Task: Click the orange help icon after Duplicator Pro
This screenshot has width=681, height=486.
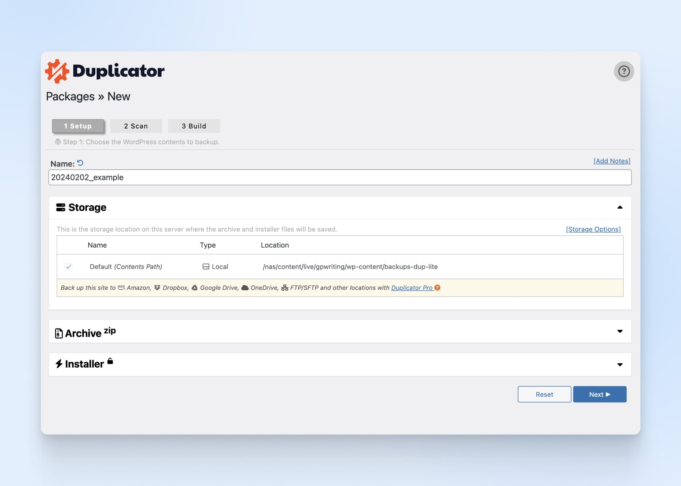Action: click(438, 288)
